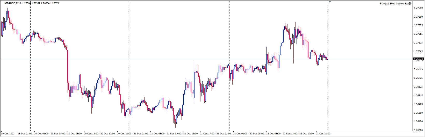The width and height of the screenshot is (425, 137).
Task: Click the 20 Dec 05:00 time label
Action: (58, 134)
